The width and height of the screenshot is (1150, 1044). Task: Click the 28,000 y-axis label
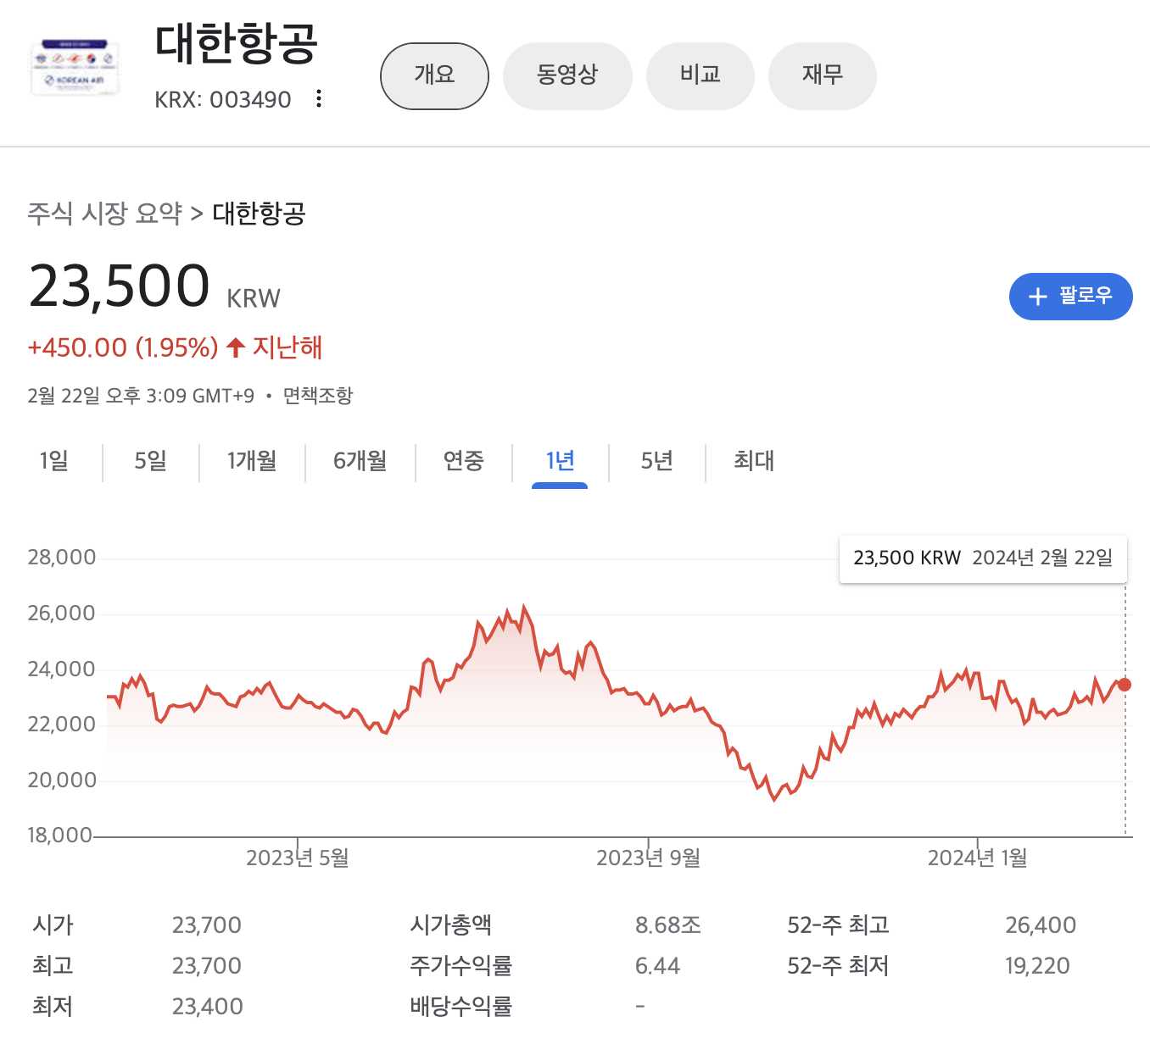[62, 558]
